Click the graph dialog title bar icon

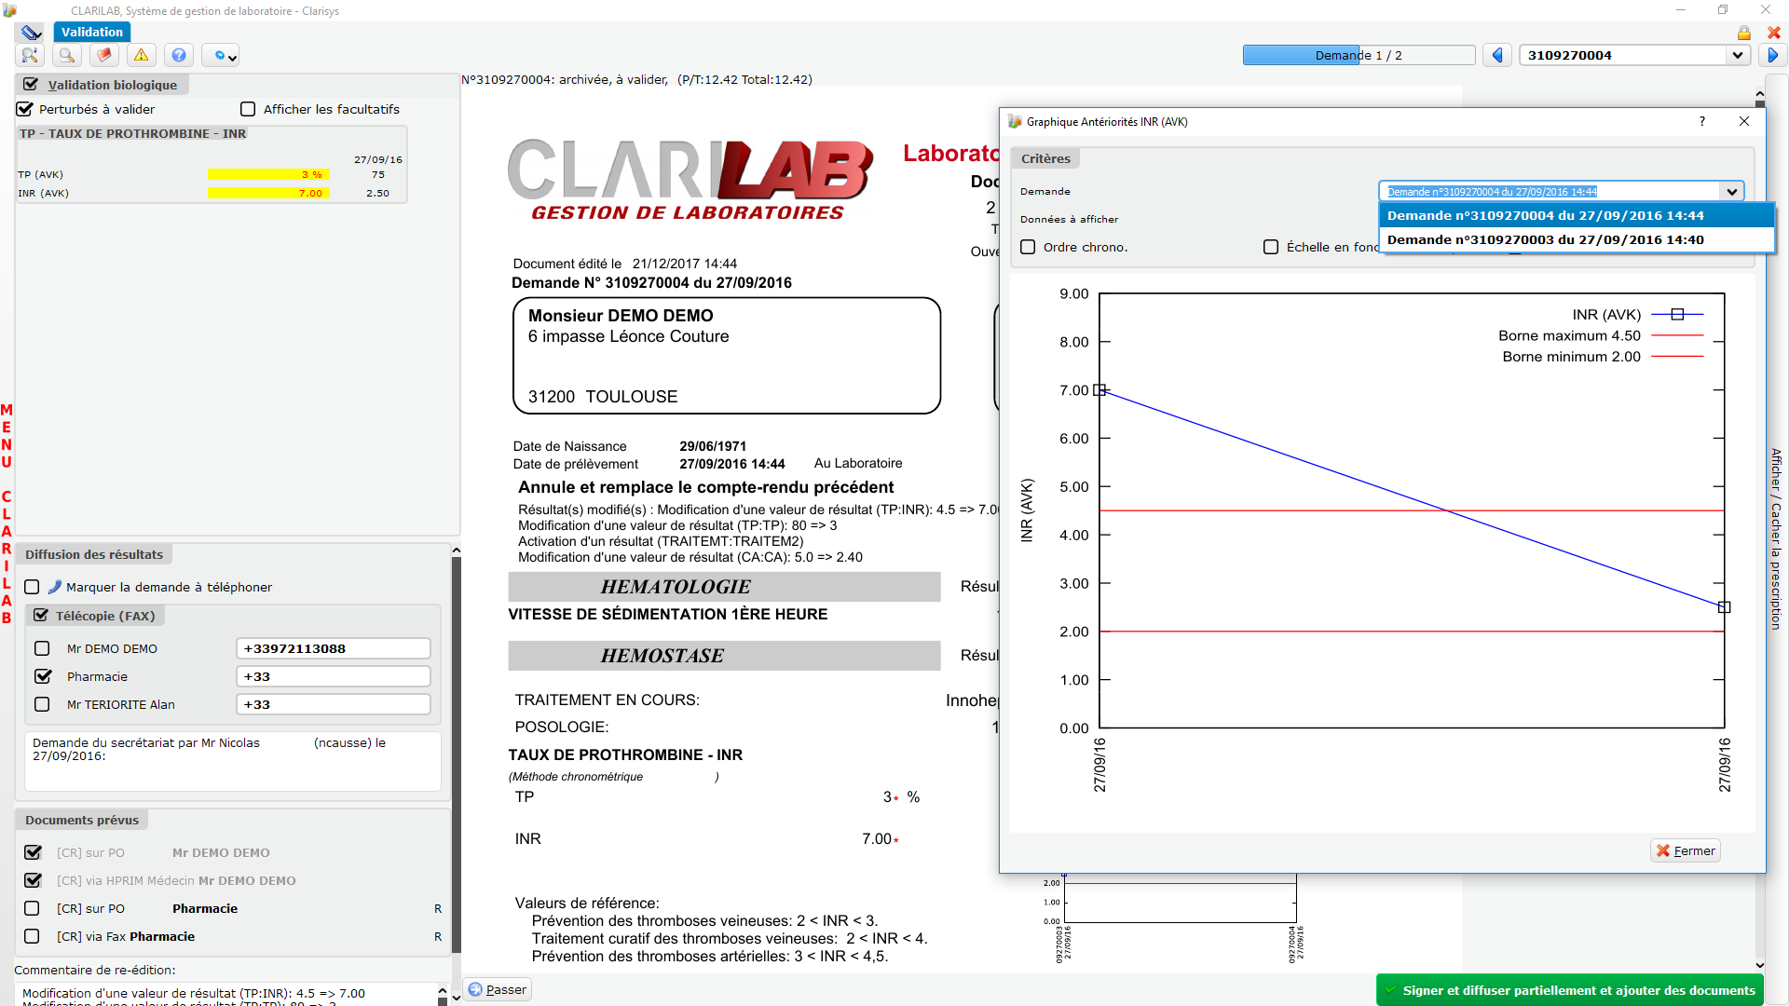[x=1015, y=121]
